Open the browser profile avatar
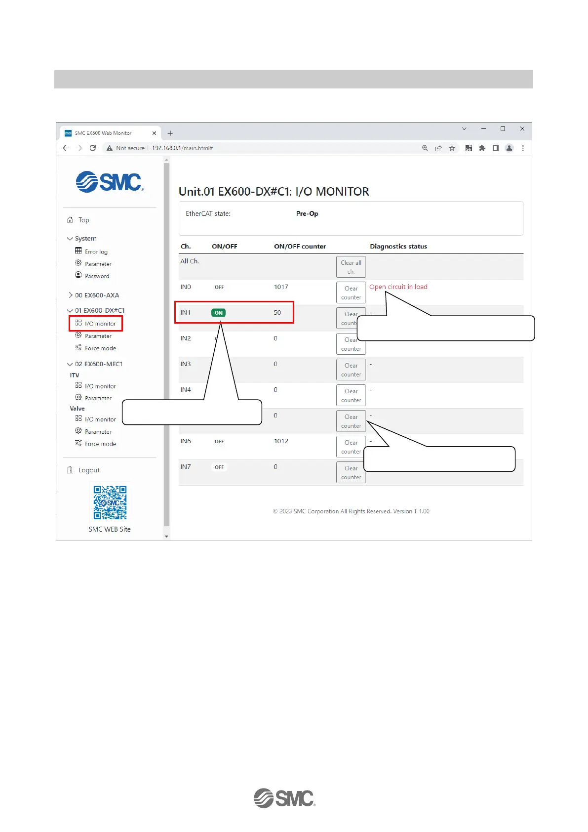Screen dimensions: 588x832 point(510,148)
